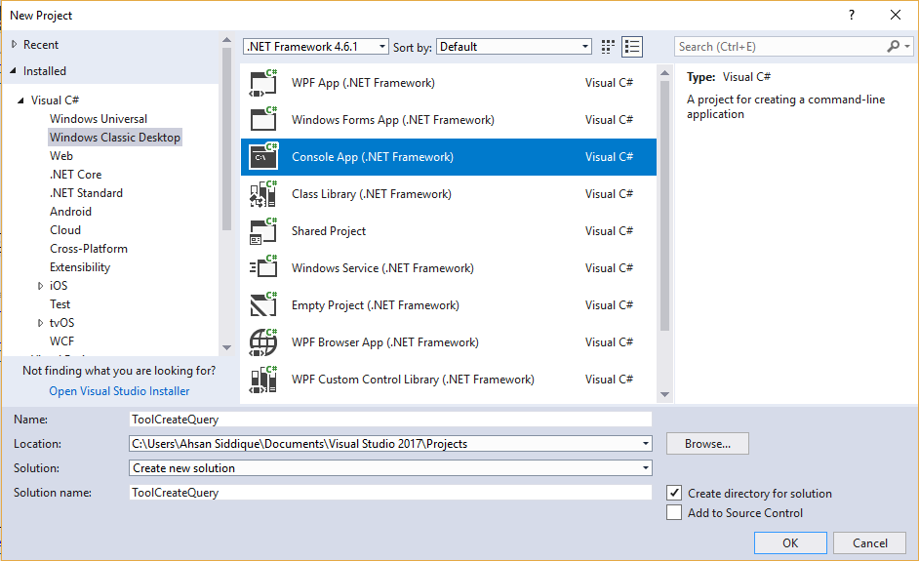Click the Class Library project icon
The image size is (919, 561).
coord(263,194)
